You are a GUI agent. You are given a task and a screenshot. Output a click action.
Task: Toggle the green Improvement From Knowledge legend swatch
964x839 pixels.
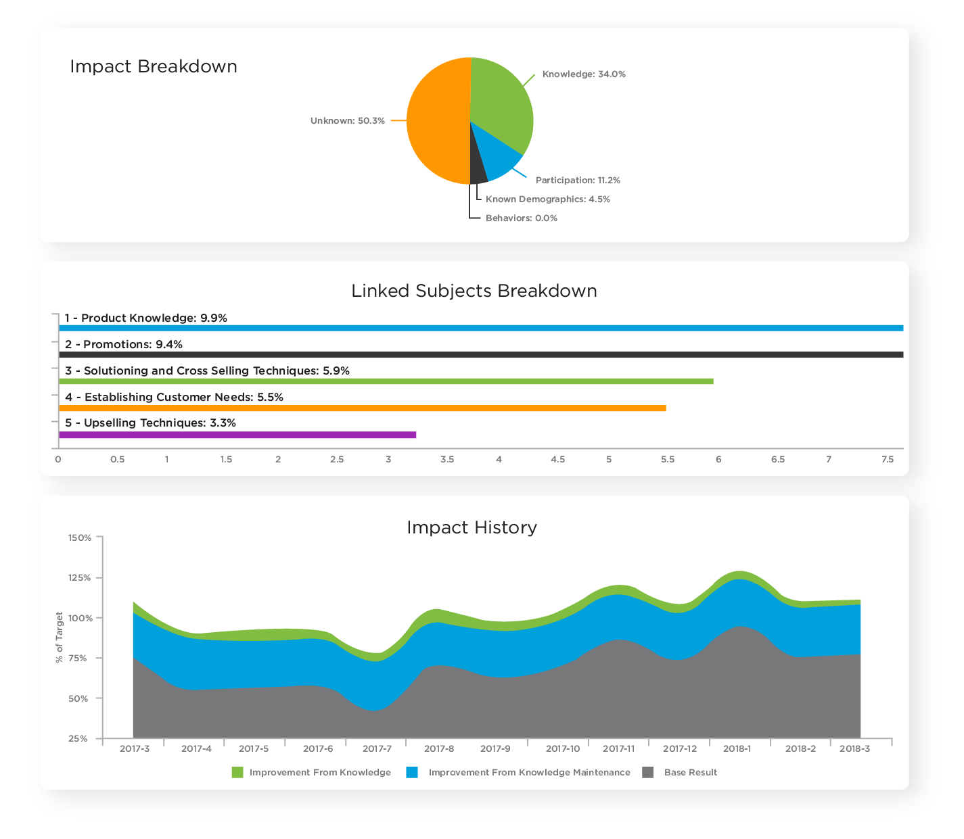[237, 772]
